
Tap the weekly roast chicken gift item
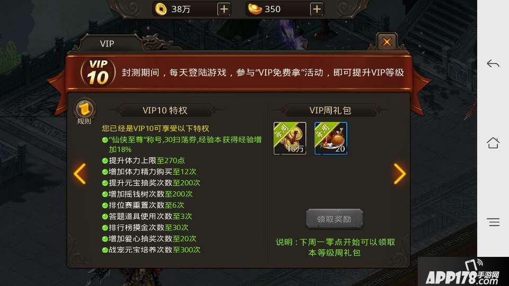tap(331, 138)
